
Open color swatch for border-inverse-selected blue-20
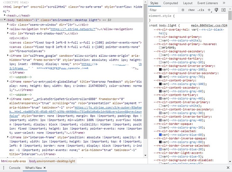point(160,149)
